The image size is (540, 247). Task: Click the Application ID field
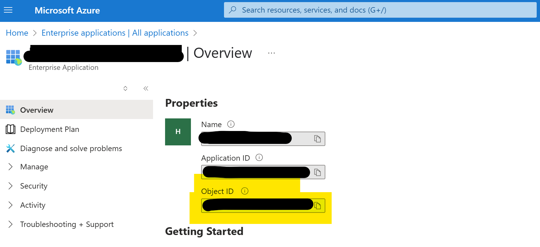(x=263, y=172)
